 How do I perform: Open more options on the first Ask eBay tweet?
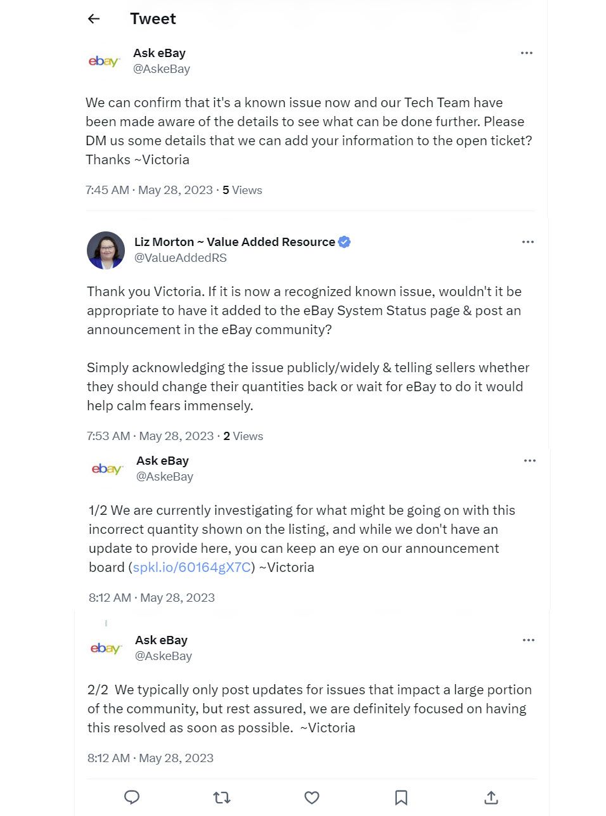527,53
